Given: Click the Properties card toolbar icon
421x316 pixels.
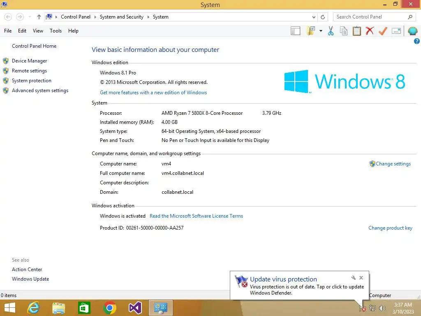Looking at the screenshot, I should coord(396,31).
